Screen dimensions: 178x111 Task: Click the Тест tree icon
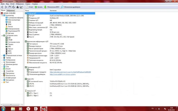coord(4,82)
